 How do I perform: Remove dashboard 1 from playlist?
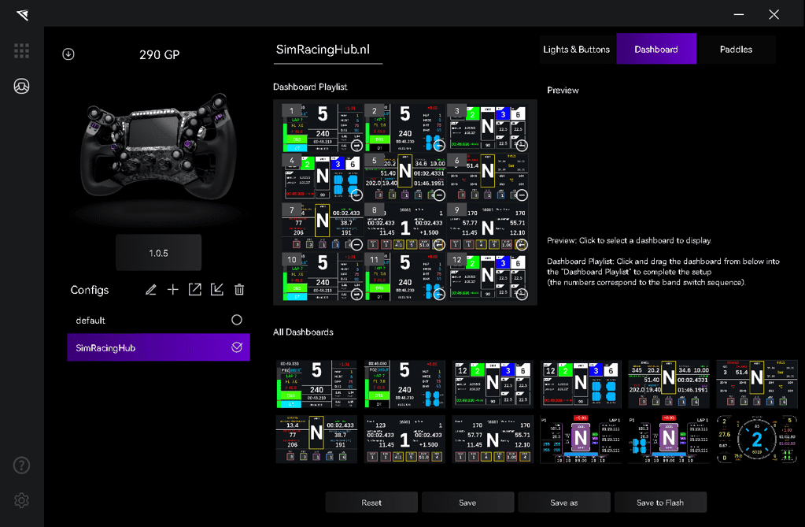(356, 146)
